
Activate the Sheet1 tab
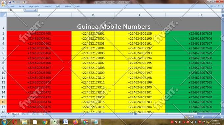[15, 114]
